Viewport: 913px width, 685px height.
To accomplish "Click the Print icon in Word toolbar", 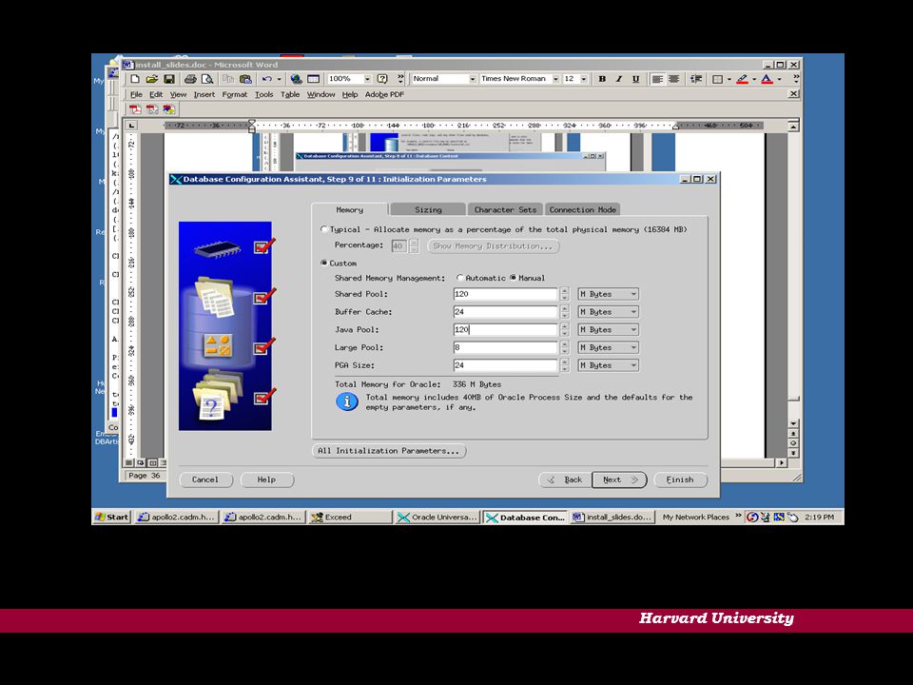I will pyautogui.click(x=190, y=79).
